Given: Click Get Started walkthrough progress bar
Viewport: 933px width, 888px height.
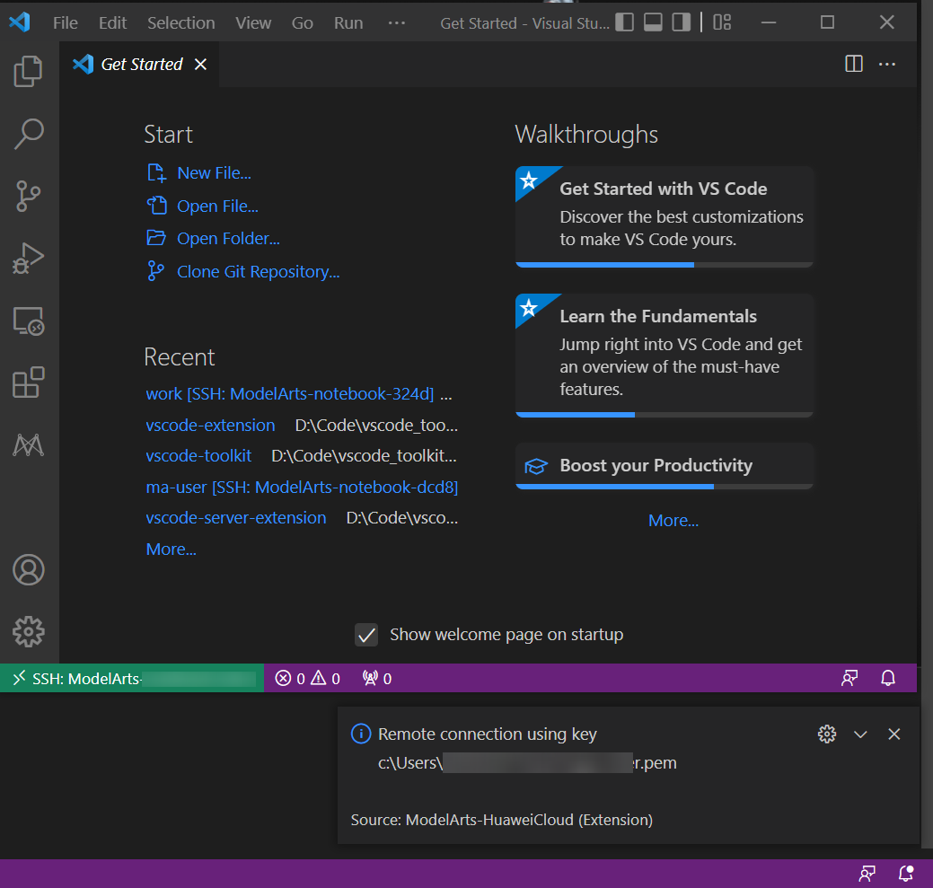Looking at the screenshot, I should pos(664,265).
